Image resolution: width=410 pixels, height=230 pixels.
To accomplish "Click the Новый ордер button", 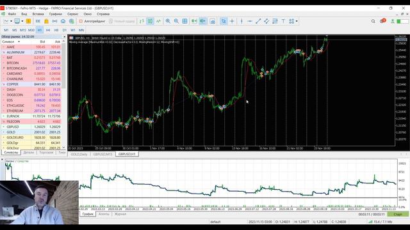I will click(x=122, y=21).
